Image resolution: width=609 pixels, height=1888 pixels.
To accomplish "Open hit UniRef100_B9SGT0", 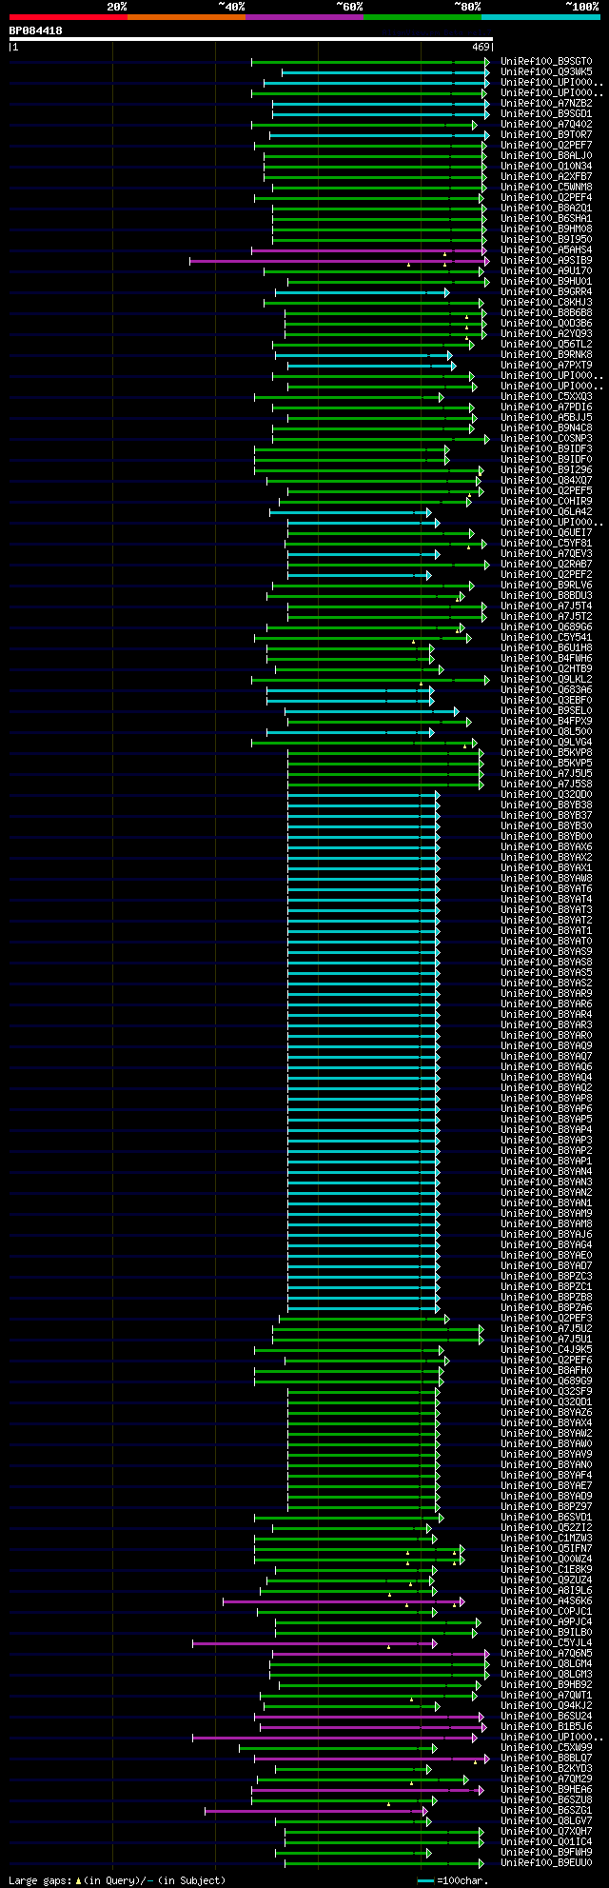I will 546,62.
